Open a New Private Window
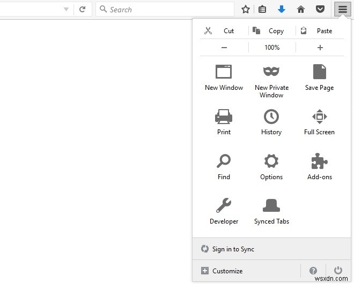Image resolution: width=354 pixels, height=284 pixels. [271, 81]
